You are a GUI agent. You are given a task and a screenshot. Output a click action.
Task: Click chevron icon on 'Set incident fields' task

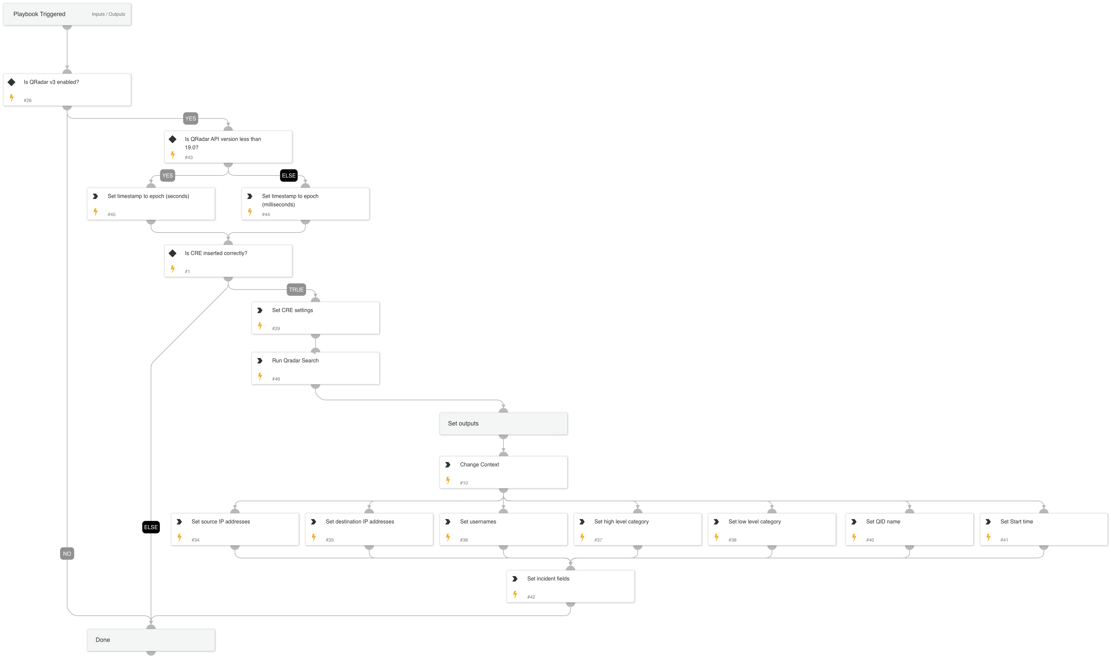point(515,578)
